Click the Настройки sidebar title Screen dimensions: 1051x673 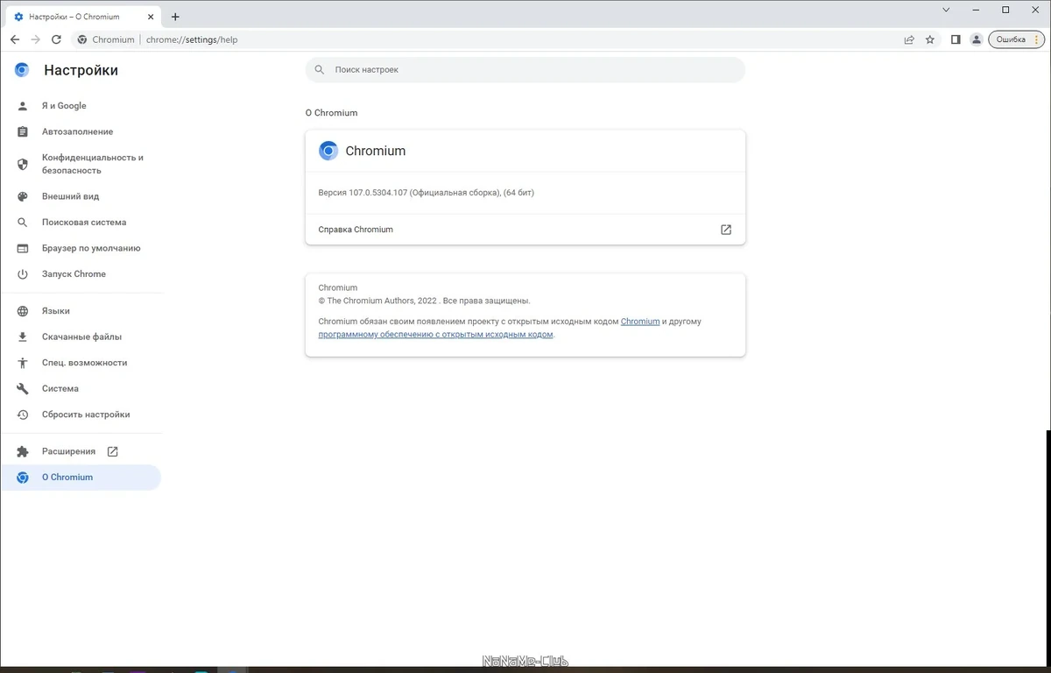click(x=81, y=70)
